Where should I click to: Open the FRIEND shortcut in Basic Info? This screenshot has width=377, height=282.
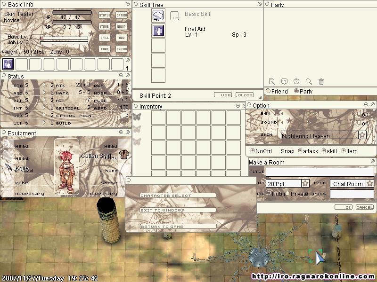(x=122, y=49)
